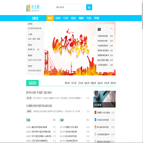Click the gray tag under the 2020 headline
Image resolution: width=143 pixels, height=143 pixels.
pyautogui.click(x=29, y=111)
